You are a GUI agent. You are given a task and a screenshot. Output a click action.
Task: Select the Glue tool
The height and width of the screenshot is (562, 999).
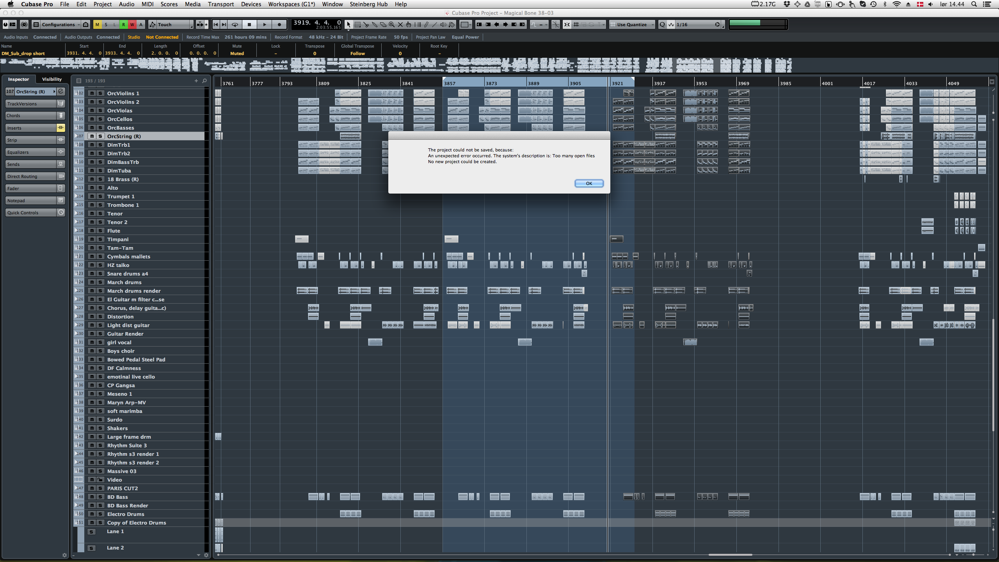(x=375, y=25)
